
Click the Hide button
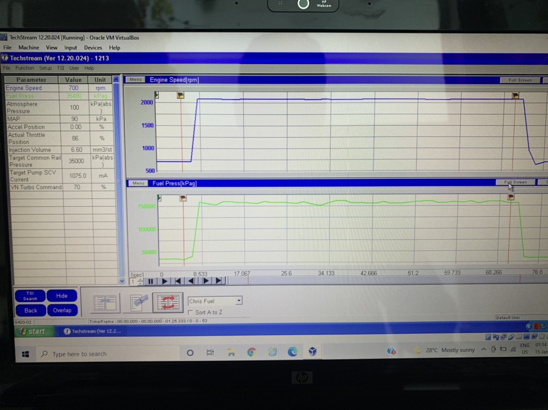[62, 296]
